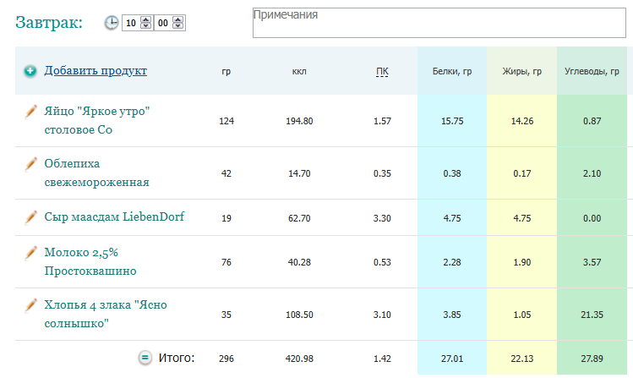Click the ккл column header
633x378 pixels.
(299, 72)
